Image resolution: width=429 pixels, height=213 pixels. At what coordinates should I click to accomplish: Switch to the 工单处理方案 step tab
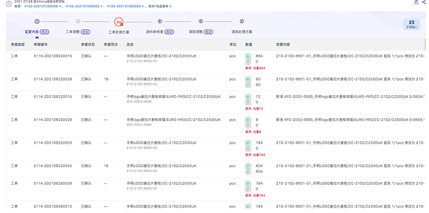[119, 32]
